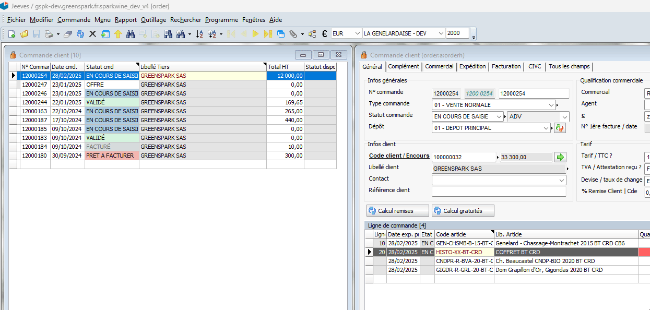650x310 pixels.
Task: Click the black X delete icon
Action: coord(92,34)
